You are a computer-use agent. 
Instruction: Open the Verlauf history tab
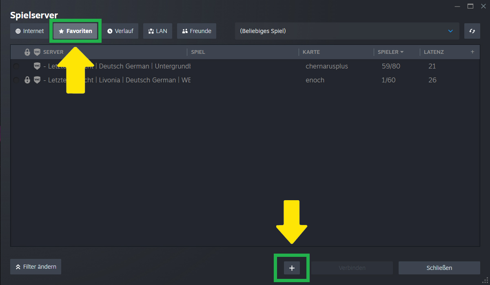tap(120, 31)
